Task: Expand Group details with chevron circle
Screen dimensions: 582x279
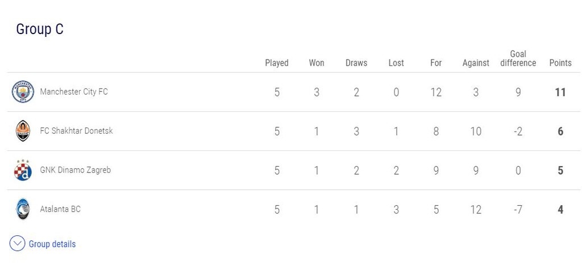Action: tap(18, 244)
